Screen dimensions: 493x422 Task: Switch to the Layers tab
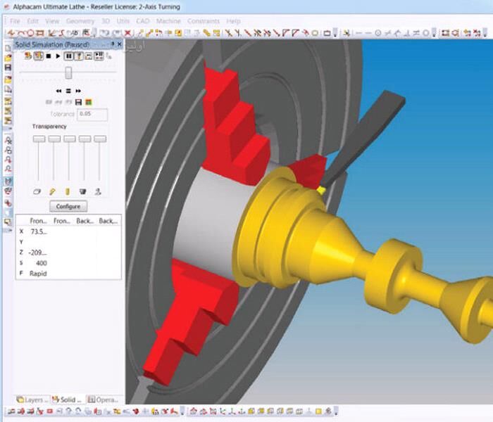coord(32,399)
